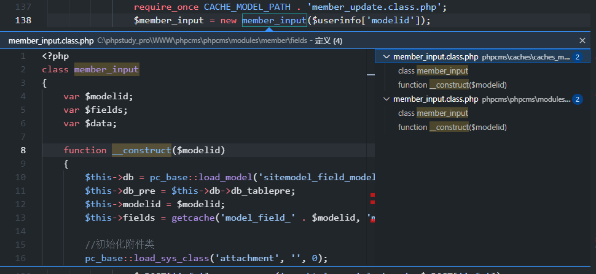
Task: Click the 'member_update.class.php' string on line 137
Action: [x=373, y=7]
